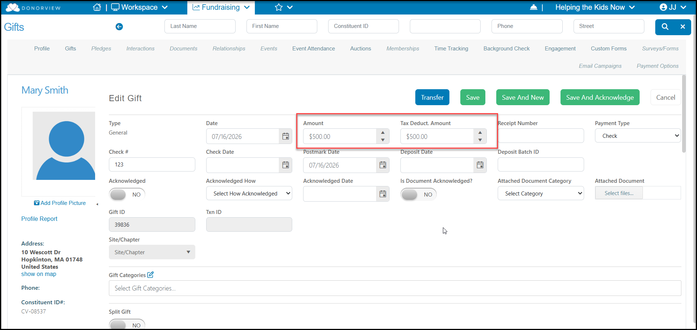This screenshot has width=697, height=330.
Task: Open the Payment Type dropdown
Action: (x=638, y=136)
